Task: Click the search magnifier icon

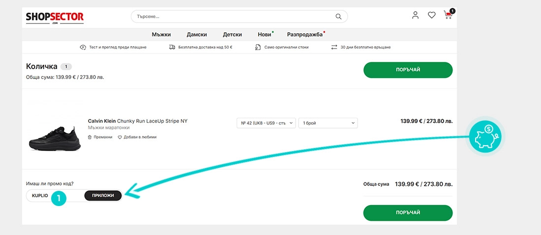Action: (x=338, y=17)
